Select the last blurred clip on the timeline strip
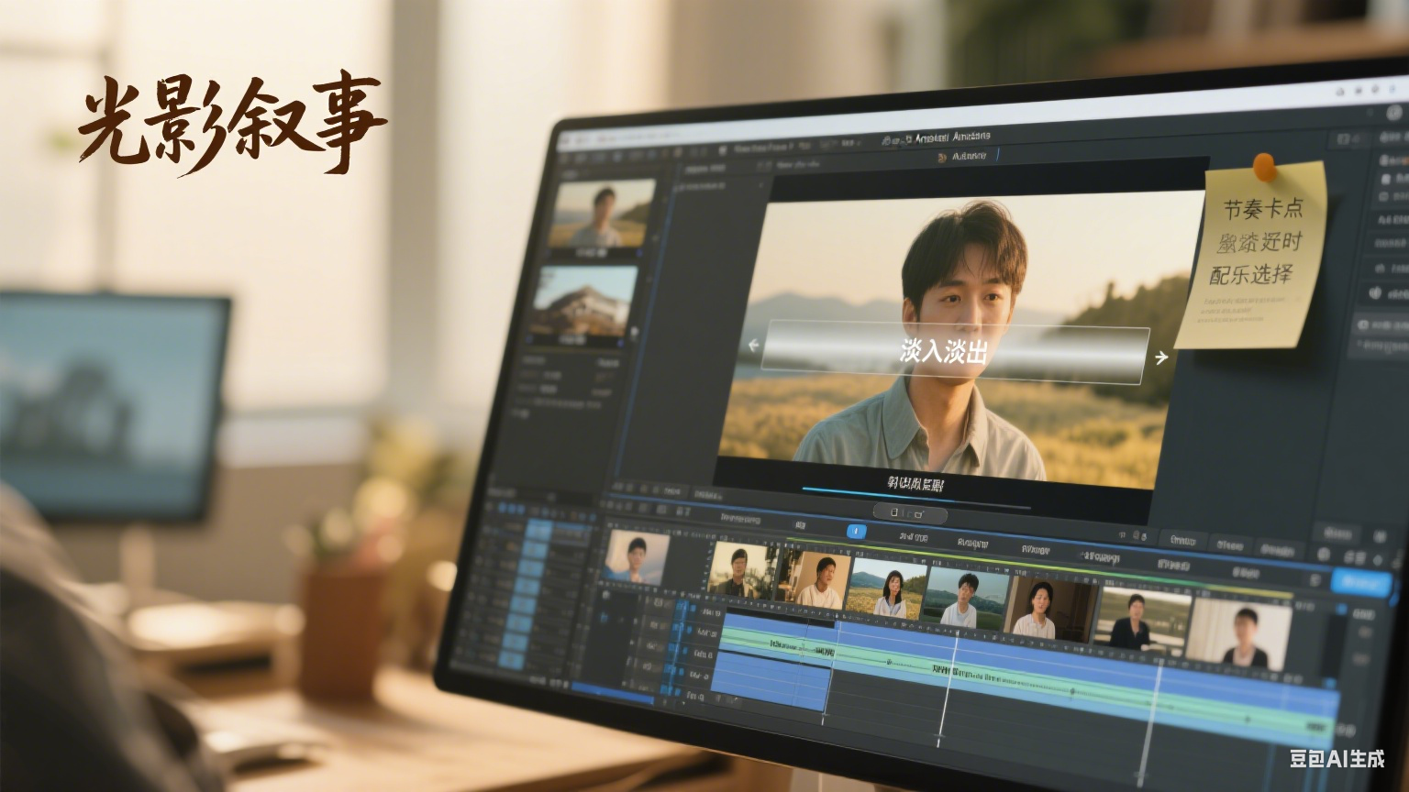Image resolution: width=1409 pixels, height=792 pixels. (1238, 631)
